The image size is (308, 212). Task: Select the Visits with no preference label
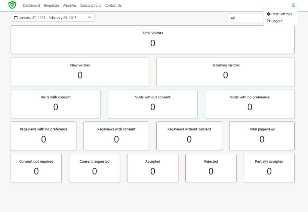(250, 97)
